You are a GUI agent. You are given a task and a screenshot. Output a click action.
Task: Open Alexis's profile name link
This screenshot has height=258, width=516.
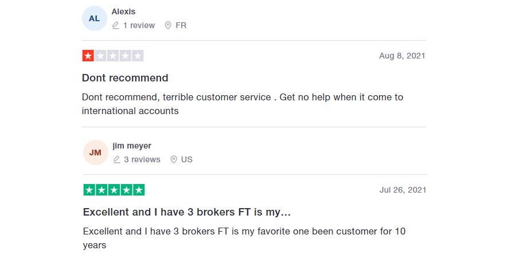[x=123, y=11]
